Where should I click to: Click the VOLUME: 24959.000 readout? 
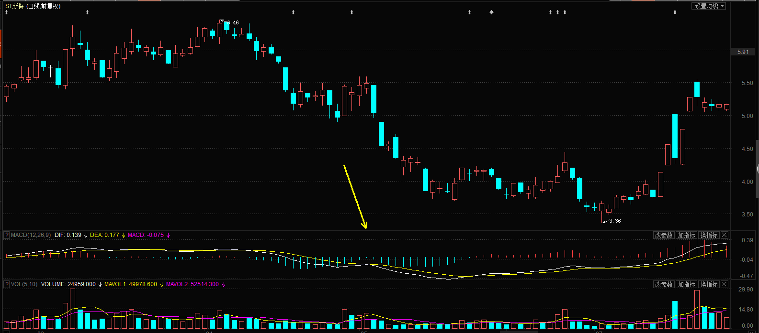[68, 284]
